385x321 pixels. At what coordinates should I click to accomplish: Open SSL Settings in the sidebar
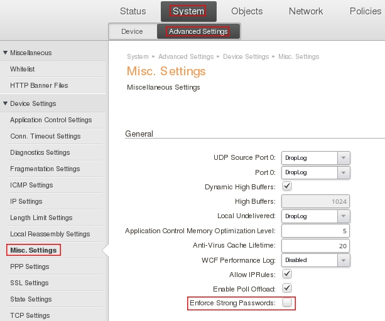pyautogui.click(x=30, y=283)
